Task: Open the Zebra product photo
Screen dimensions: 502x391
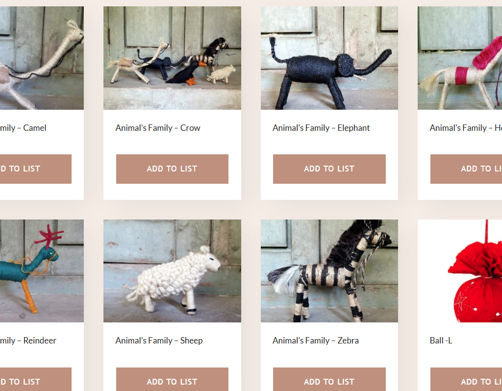Action: tap(329, 270)
